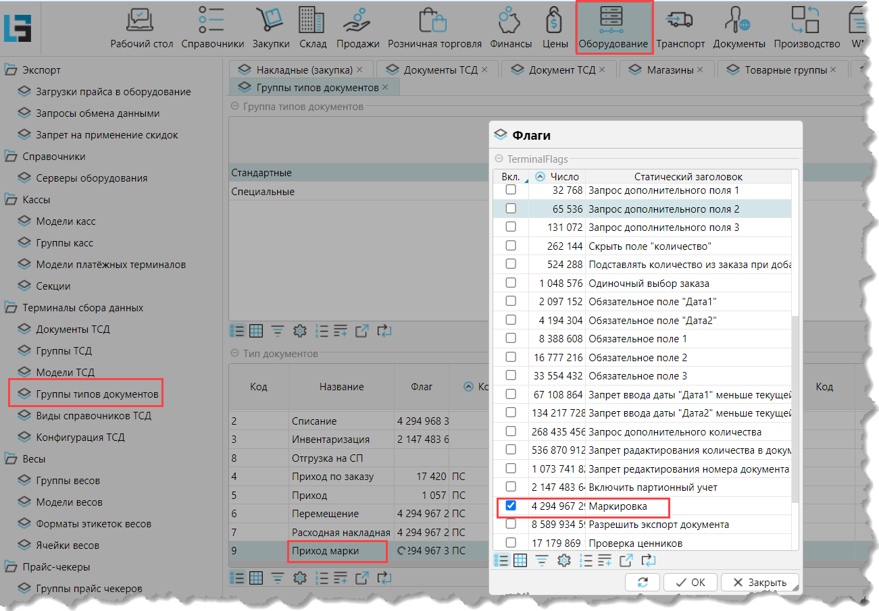Screen dimensions: 879x611
Task: Enable the Включить партионный учет checkbox
Action: coord(511,487)
